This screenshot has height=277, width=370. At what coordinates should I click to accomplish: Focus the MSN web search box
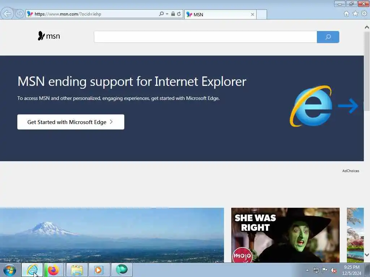coord(205,37)
